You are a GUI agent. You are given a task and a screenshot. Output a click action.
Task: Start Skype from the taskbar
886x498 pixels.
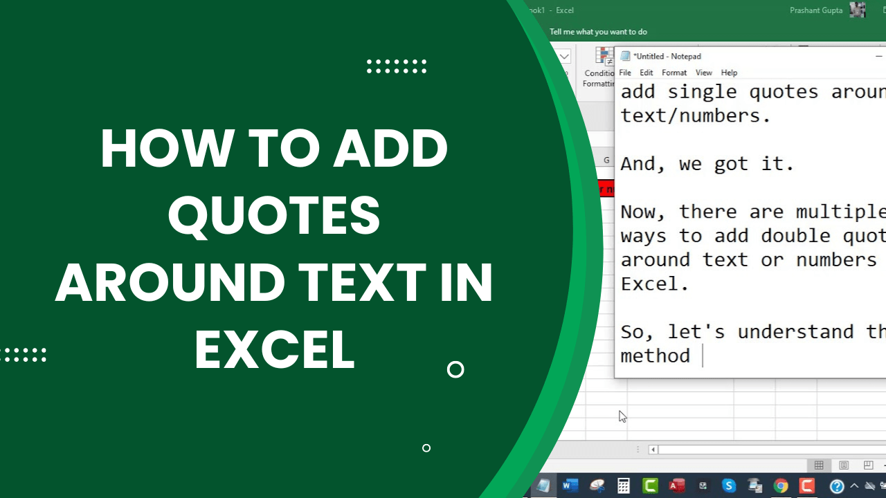click(x=729, y=486)
